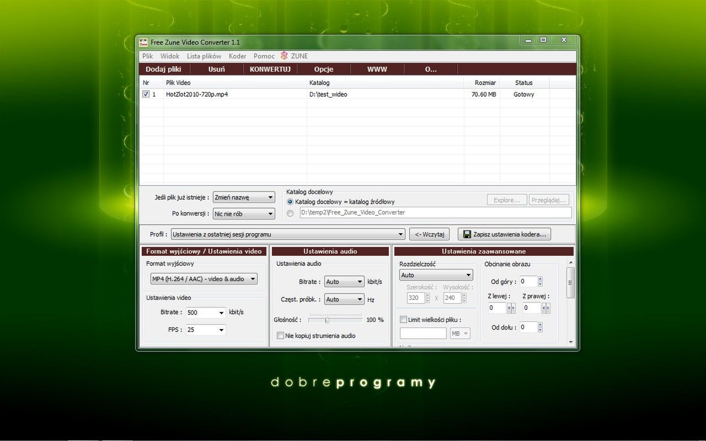This screenshot has height=441, width=706.
Task: Click Od góry stepper arrows
Action: (540, 282)
